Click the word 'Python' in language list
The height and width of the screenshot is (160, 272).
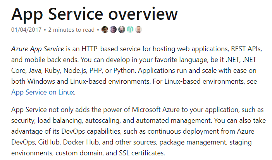click(124, 71)
